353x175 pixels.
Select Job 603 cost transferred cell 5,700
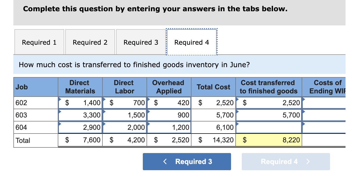(x=269, y=115)
